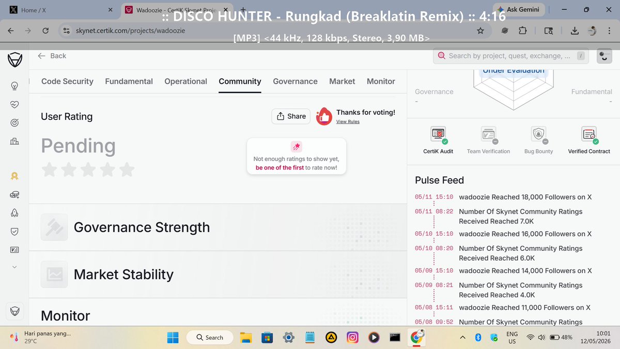Click the Bug Bounty badge icon

(x=539, y=135)
